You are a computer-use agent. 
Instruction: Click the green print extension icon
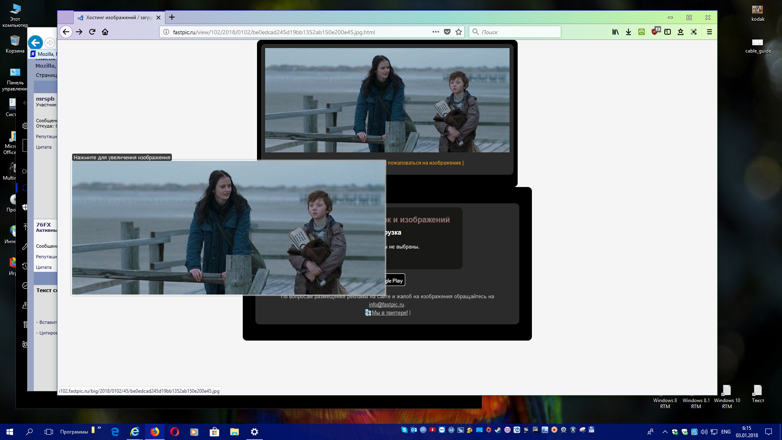pyautogui.click(x=641, y=32)
